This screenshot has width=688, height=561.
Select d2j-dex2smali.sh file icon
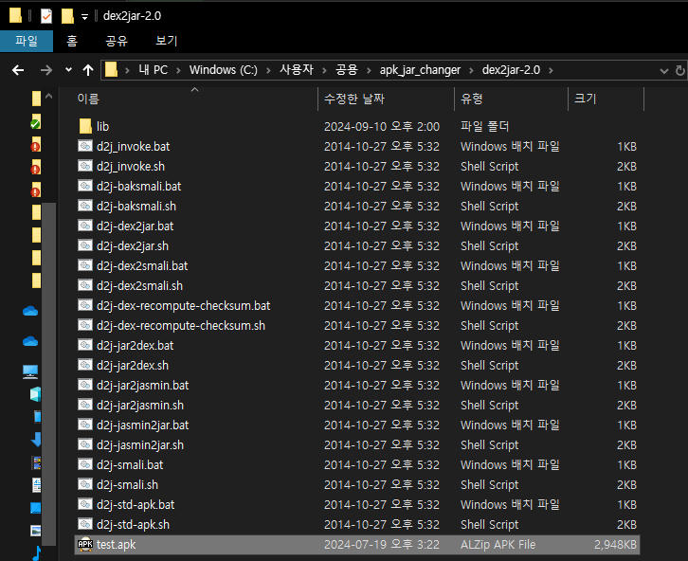pos(85,285)
